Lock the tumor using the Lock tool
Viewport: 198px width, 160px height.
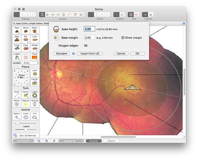(35, 39)
